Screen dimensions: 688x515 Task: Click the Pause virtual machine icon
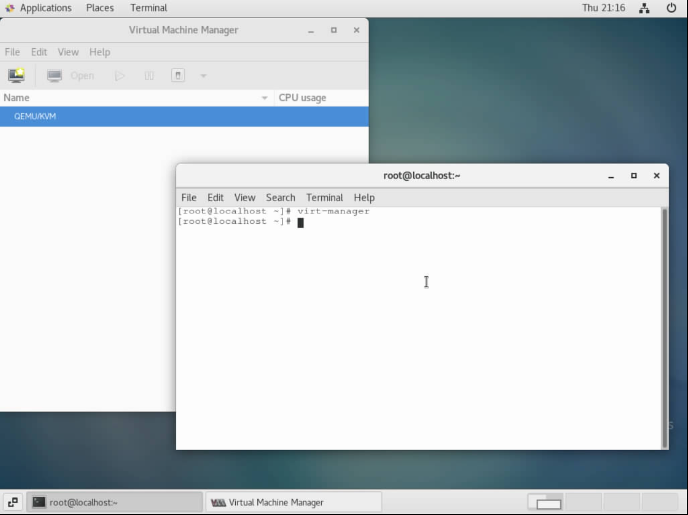pos(149,75)
